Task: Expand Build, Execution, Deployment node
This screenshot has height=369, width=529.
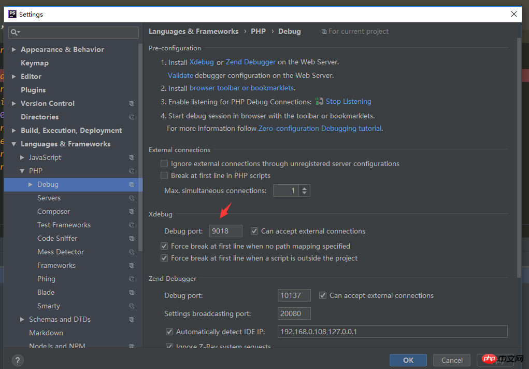Action: coord(14,130)
